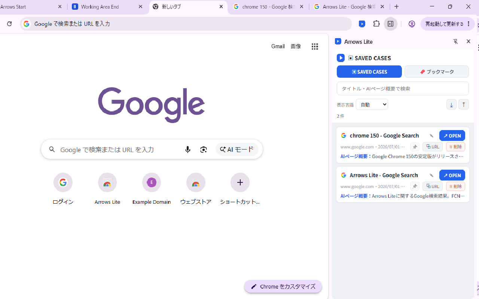The width and height of the screenshot is (479, 299).
Task: Open the 表示言語 language dropdown
Action: coord(372,105)
